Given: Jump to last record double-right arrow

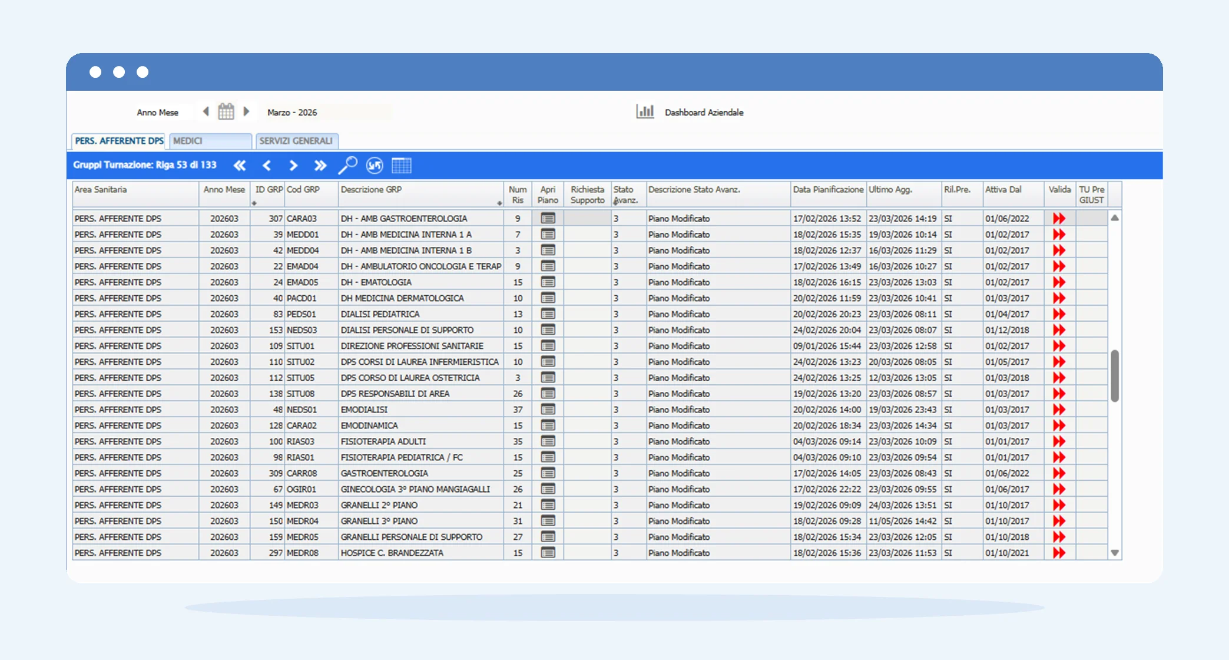Looking at the screenshot, I should pyautogui.click(x=320, y=166).
